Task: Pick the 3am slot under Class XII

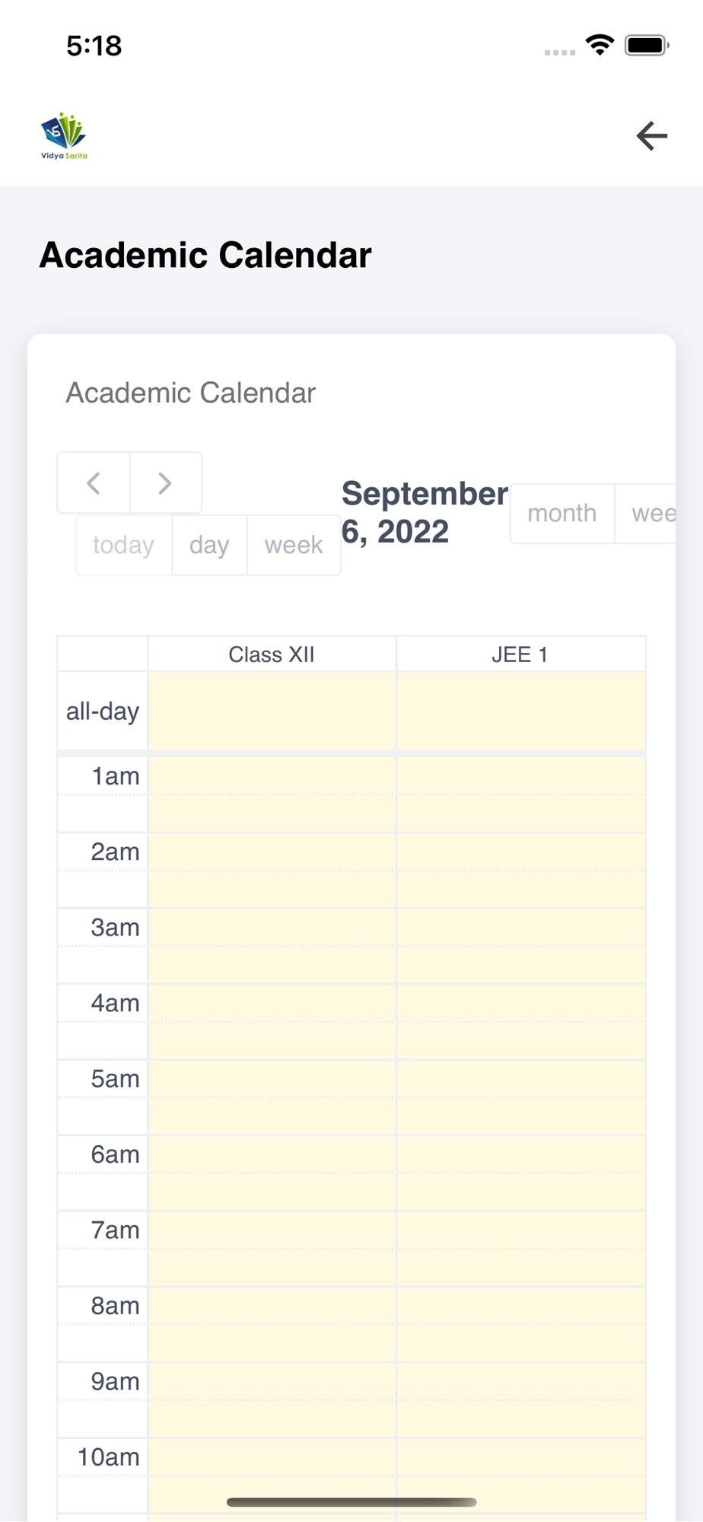Action: (x=272, y=946)
